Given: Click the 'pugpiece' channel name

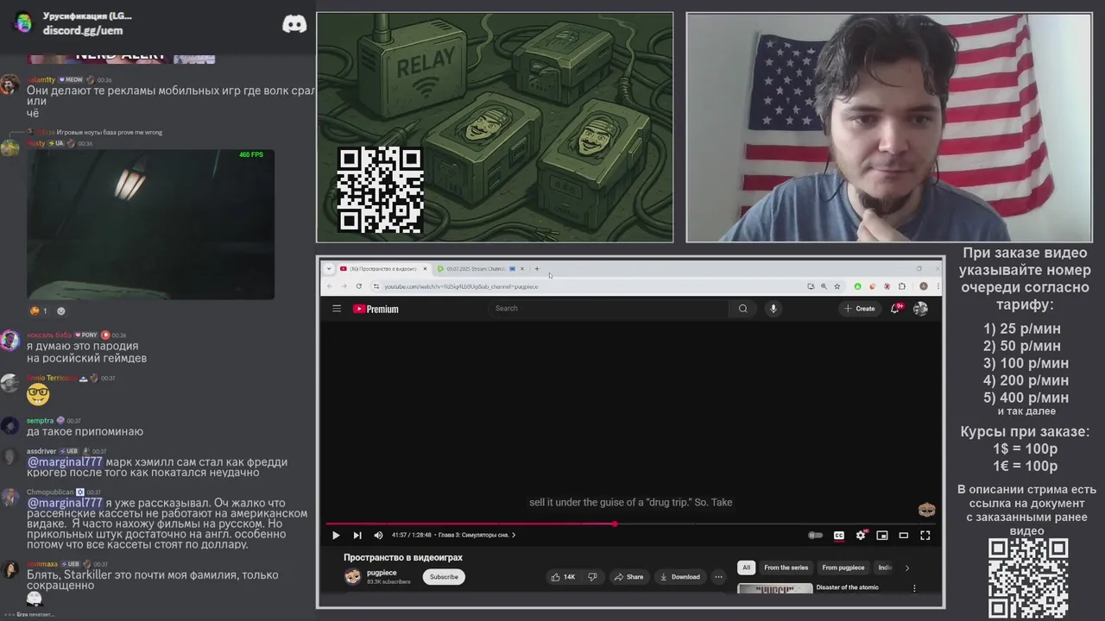Looking at the screenshot, I should (x=382, y=573).
